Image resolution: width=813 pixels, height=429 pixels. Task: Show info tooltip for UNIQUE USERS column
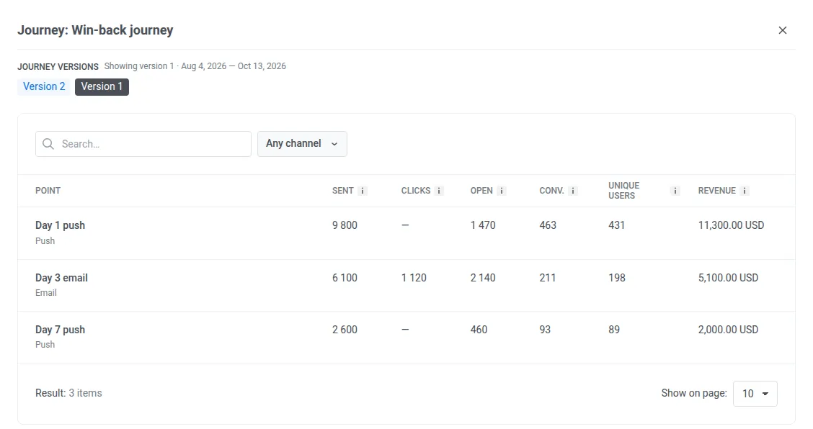675,191
